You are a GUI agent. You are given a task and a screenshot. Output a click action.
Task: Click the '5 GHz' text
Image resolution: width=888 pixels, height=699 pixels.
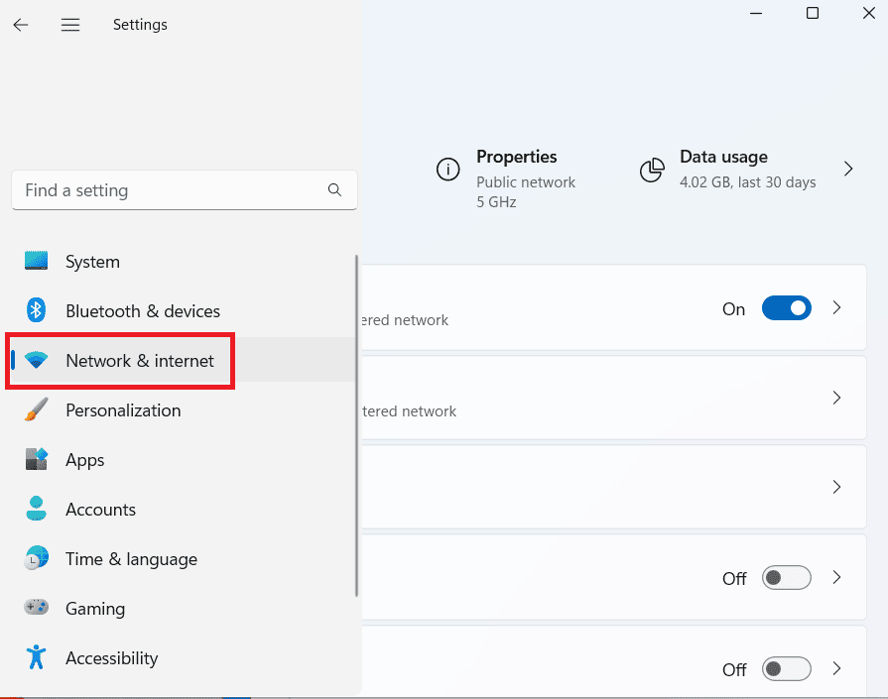[x=496, y=202]
